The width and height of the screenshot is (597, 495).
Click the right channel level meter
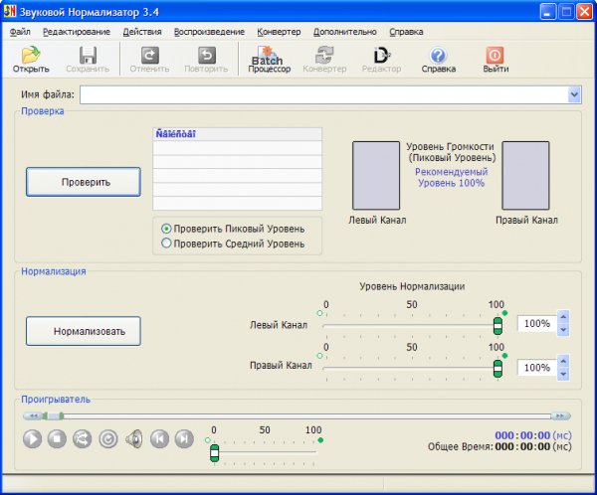[x=525, y=175]
